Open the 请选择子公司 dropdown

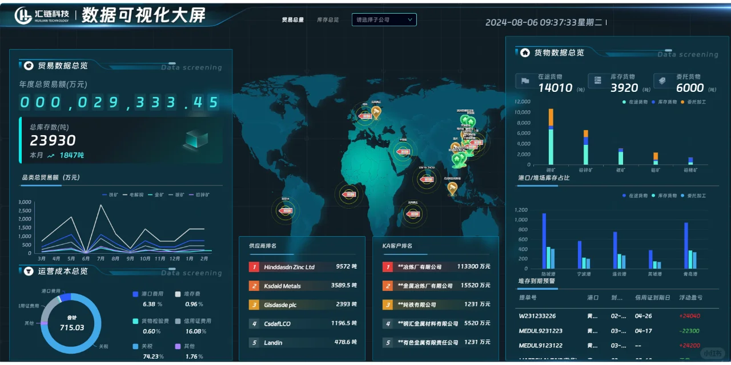[x=384, y=19]
